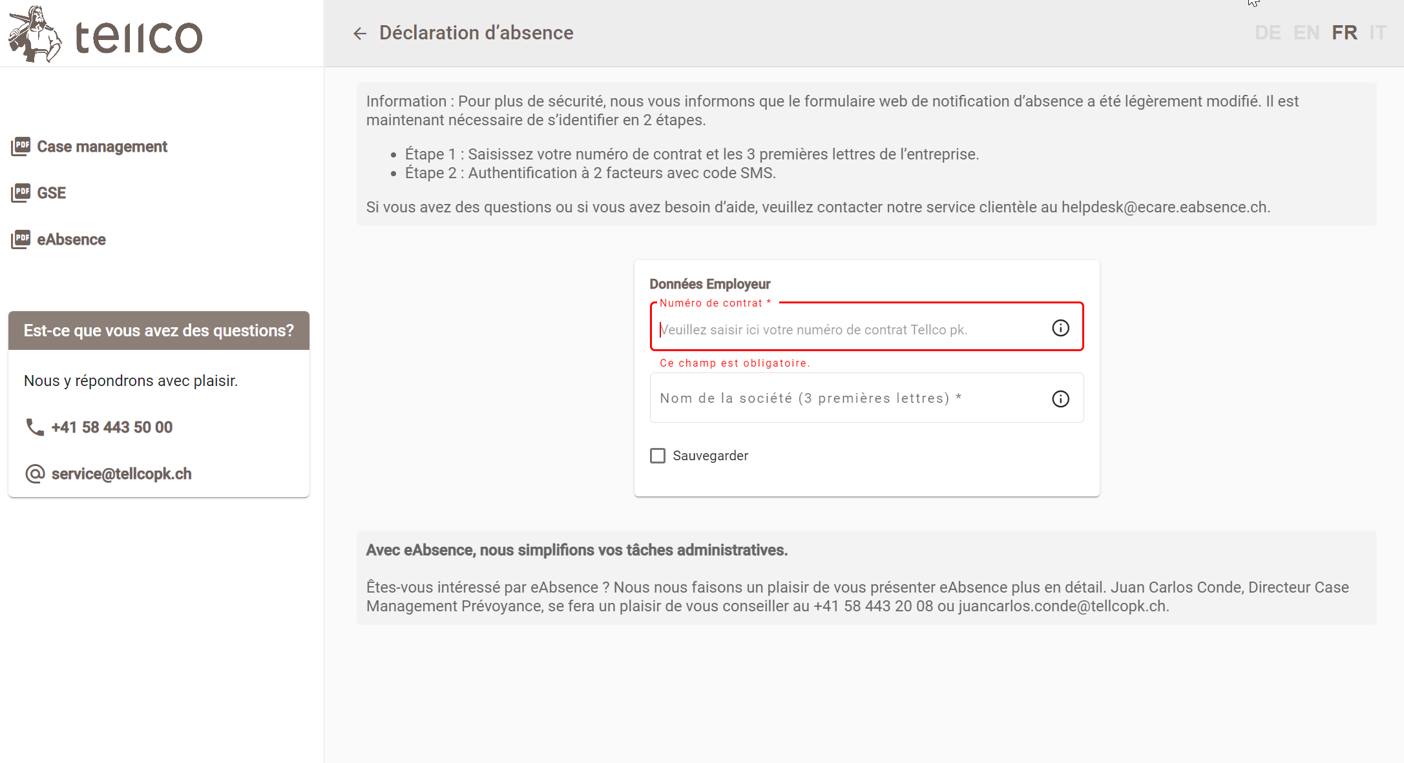
Task: Click the 'Étape 2 : Authentification' bullet
Action: pos(591,173)
